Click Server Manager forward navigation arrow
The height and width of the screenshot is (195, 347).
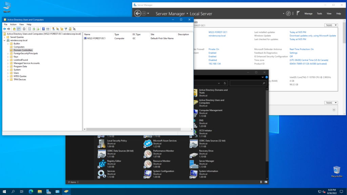coord(144,14)
